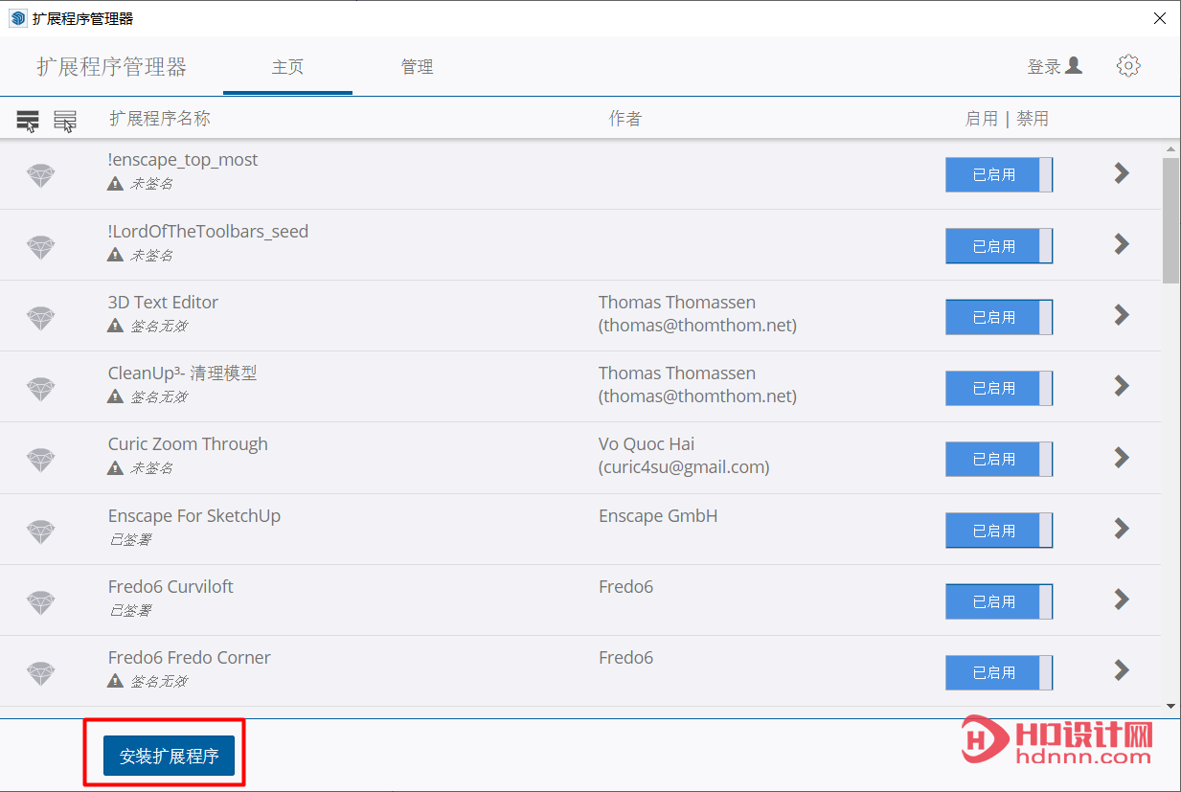Click the user profile icon beside 登录
Screen dimensions: 1181x792
click(x=1074, y=65)
